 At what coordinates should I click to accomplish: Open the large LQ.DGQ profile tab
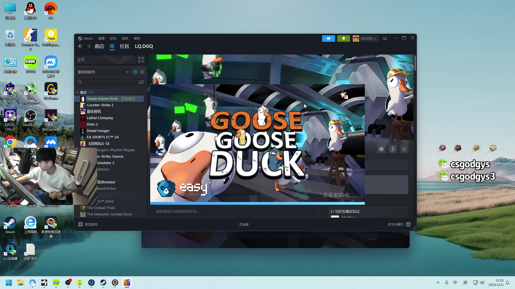(144, 46)
